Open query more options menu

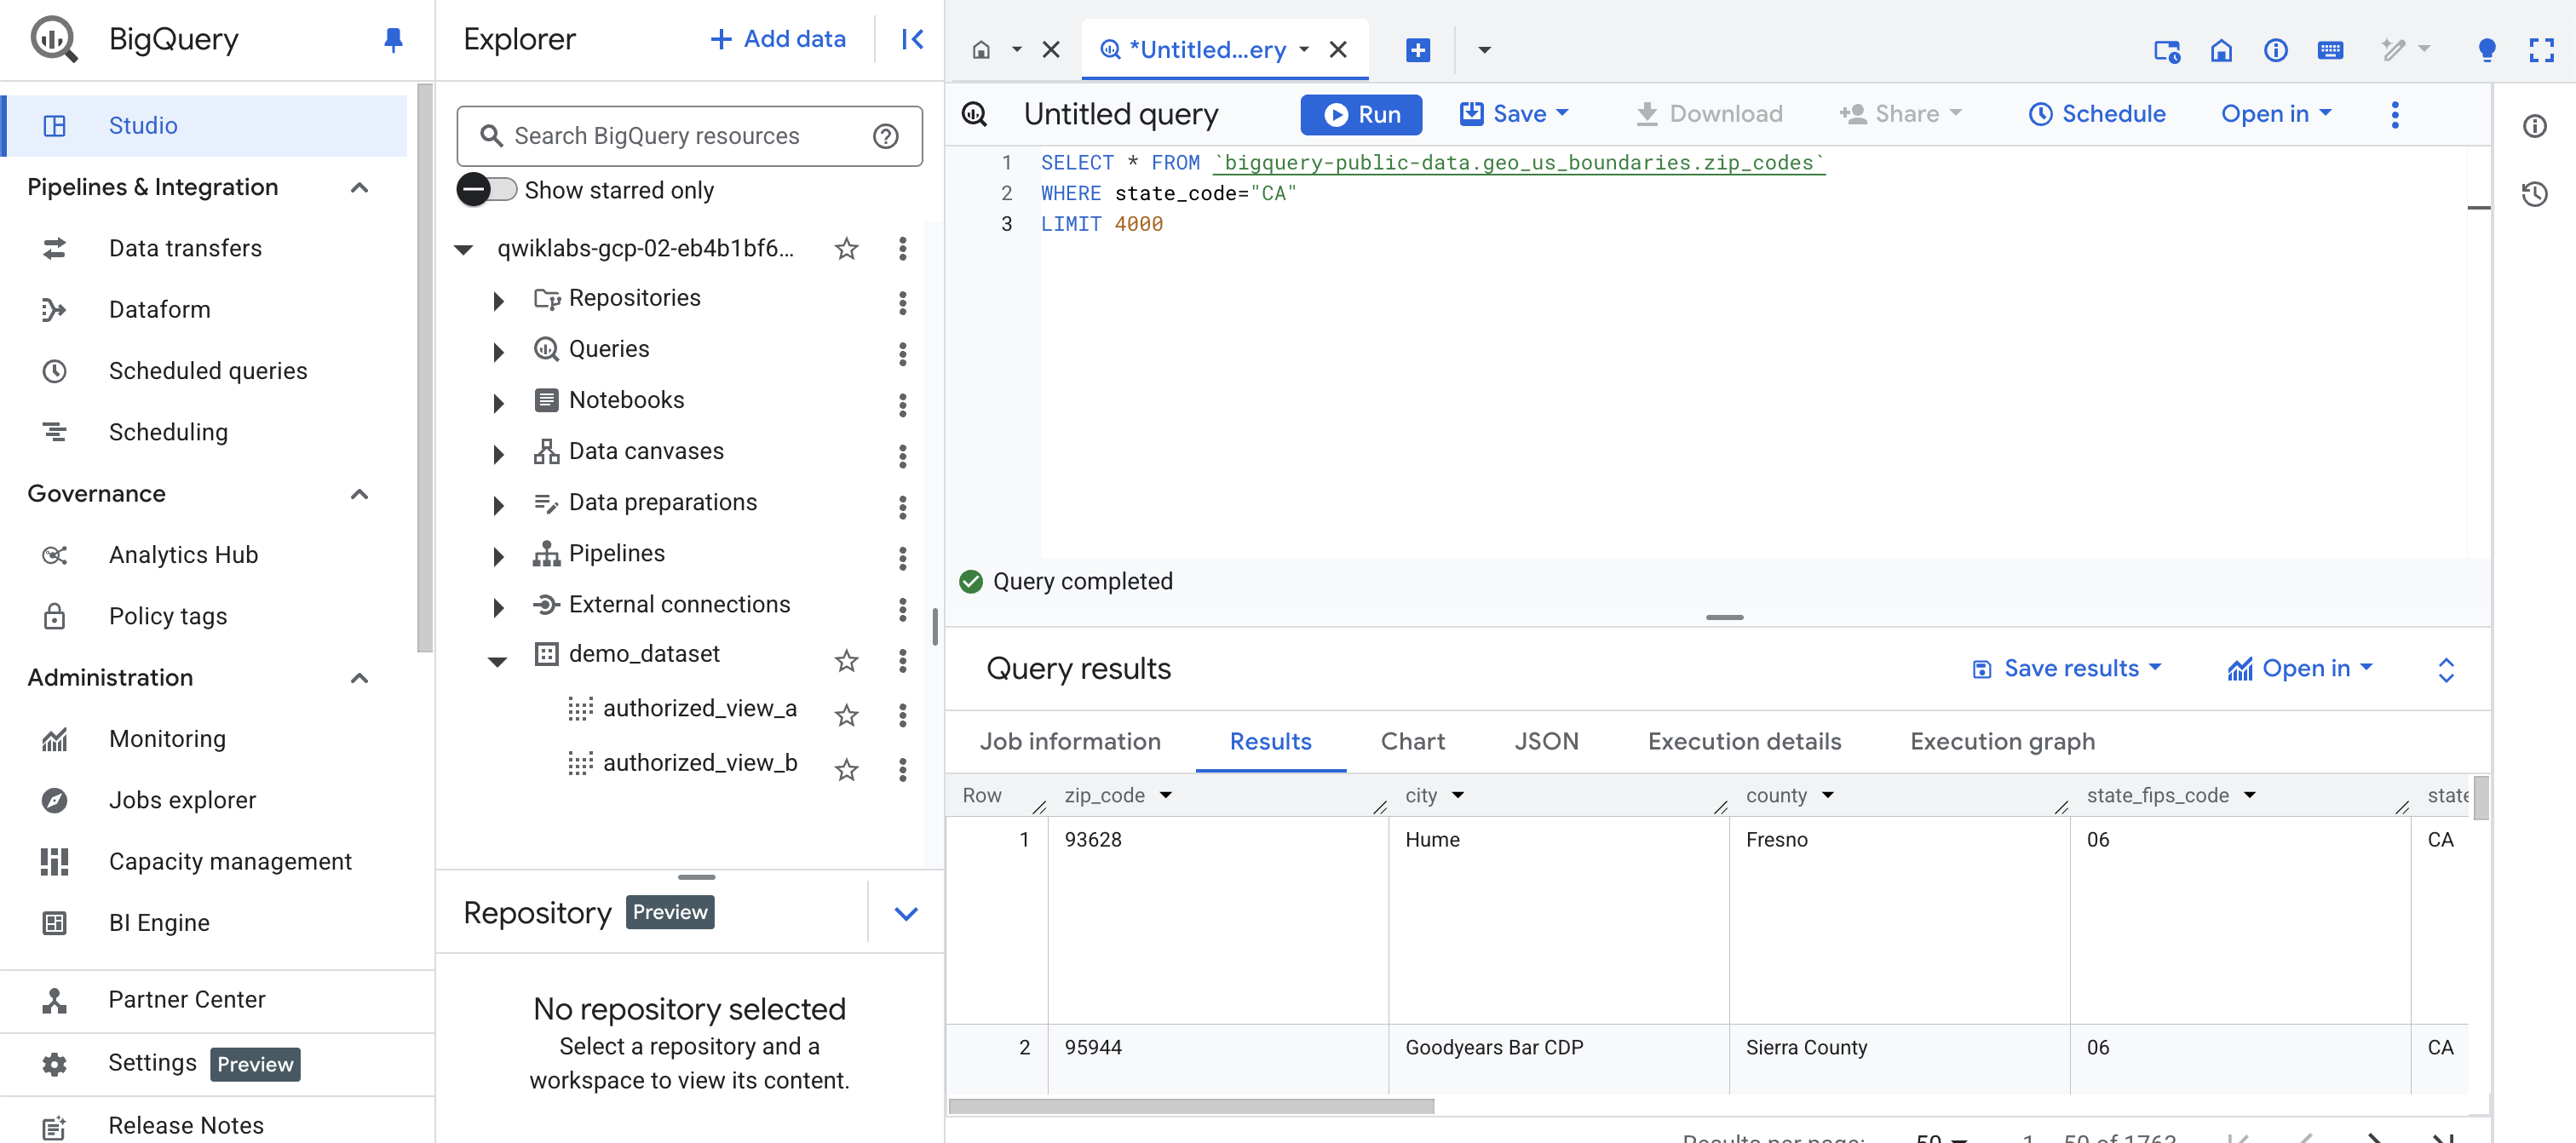tap(2394, 114)
